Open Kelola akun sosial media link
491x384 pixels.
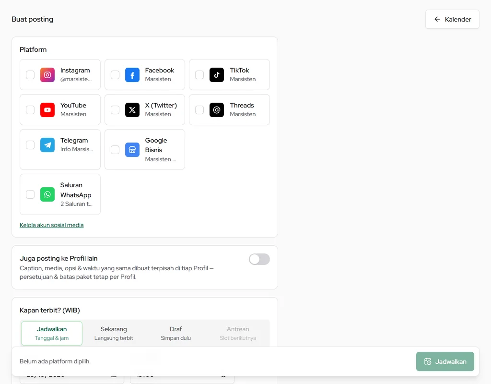click(x=52, y=225)
